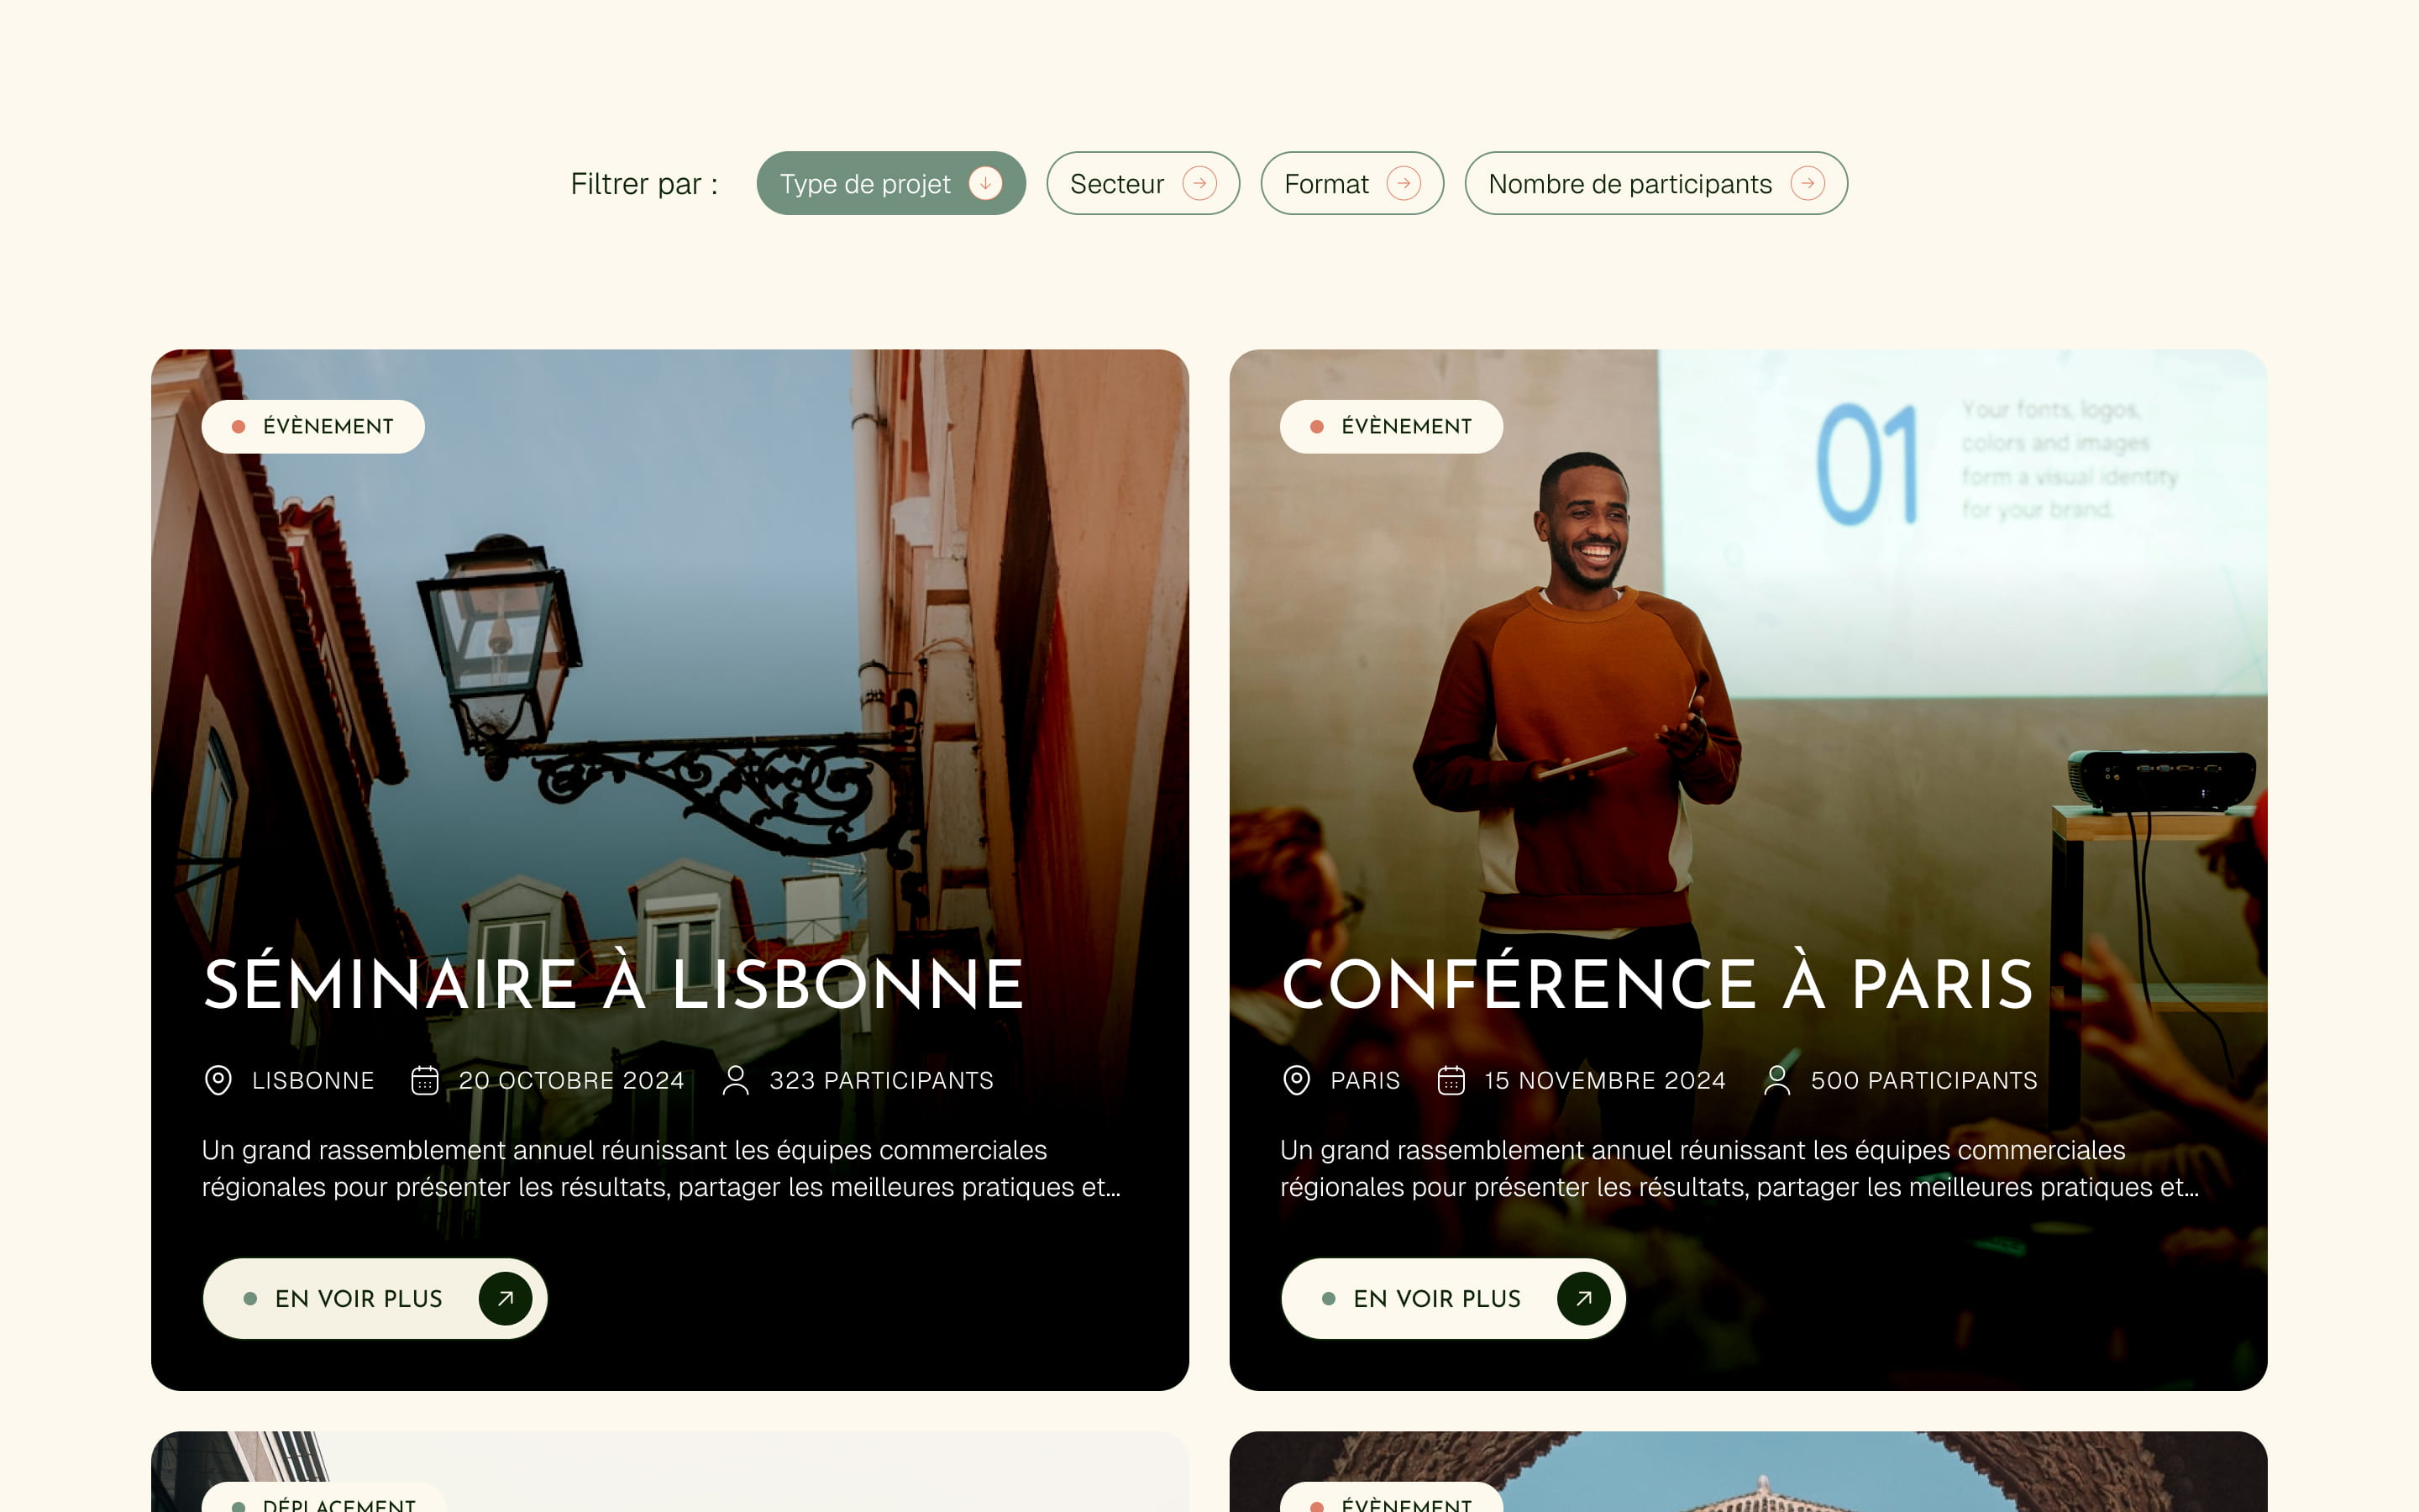The height and width of the screenshot is (1512, 2419).
Task: Select the ÉVÈNEMENT tag on the Paris card
Action: click(1392, 426)
